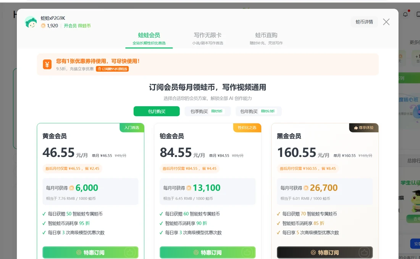Click the 订阅满95折课程券 coupon tag
The image size is (420, 259).
(112, 69)
